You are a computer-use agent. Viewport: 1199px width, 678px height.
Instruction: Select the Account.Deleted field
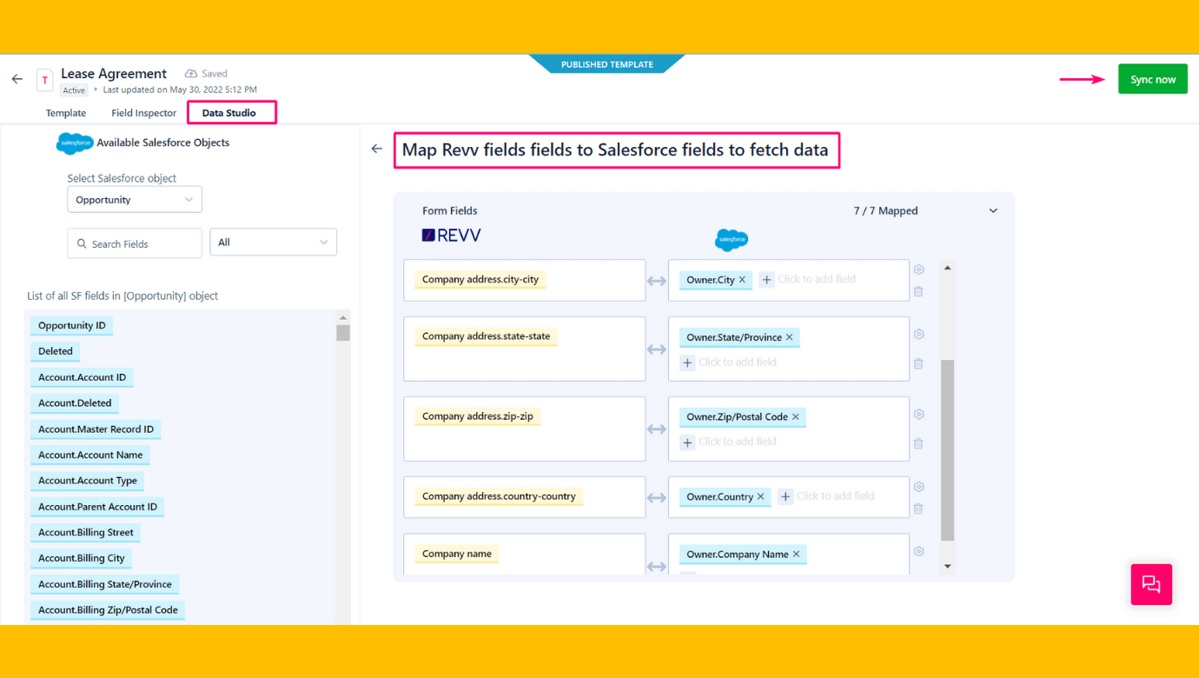coord(75,403)
